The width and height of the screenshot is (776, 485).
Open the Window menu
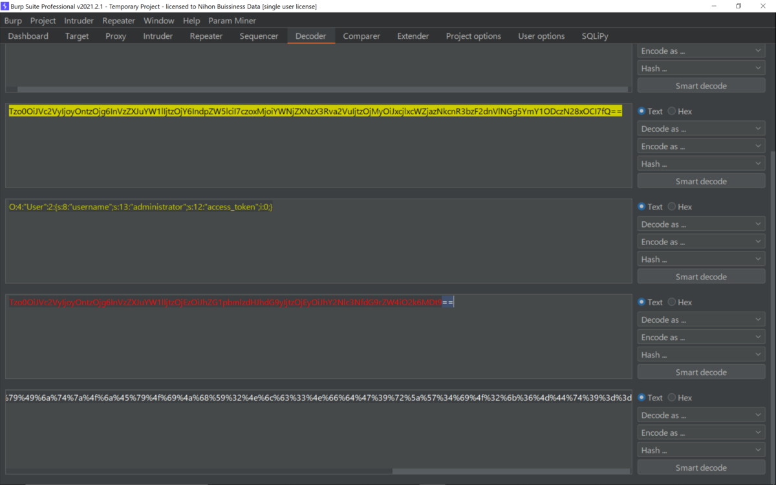tap(159, 21)
